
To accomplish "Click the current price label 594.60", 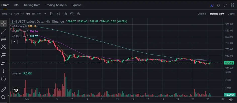I will point(229,63).
